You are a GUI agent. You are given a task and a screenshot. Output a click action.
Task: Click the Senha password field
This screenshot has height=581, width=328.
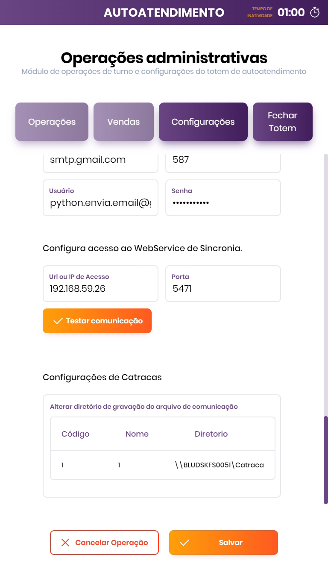coord(223,202)
